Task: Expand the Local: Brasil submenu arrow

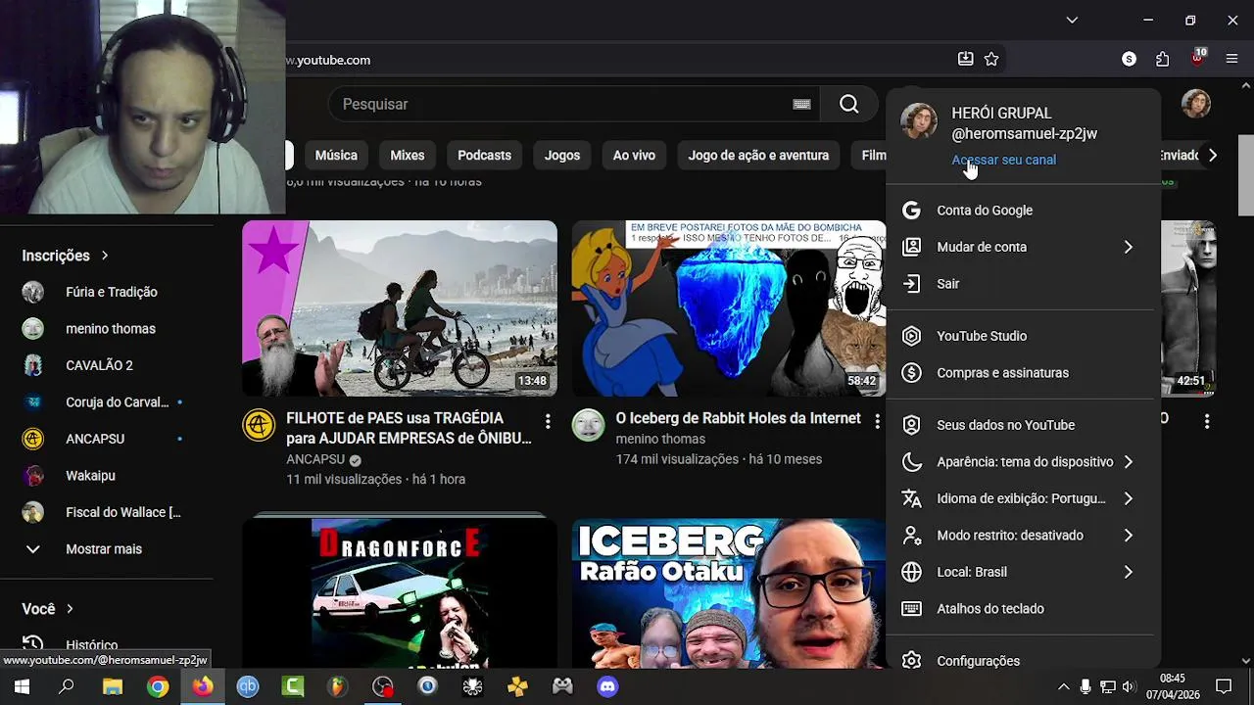Action: pyautogui.click(x=1128, y=572)
